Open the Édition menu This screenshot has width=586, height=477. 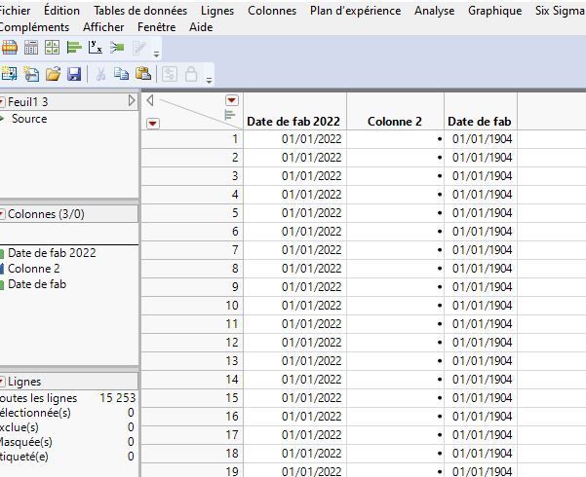click(x=61, y=11)
